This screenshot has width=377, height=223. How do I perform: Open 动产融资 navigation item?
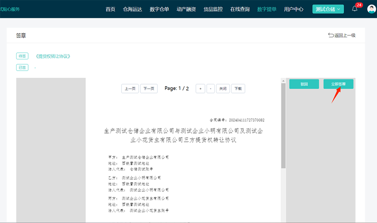click(x=186, y=9)
